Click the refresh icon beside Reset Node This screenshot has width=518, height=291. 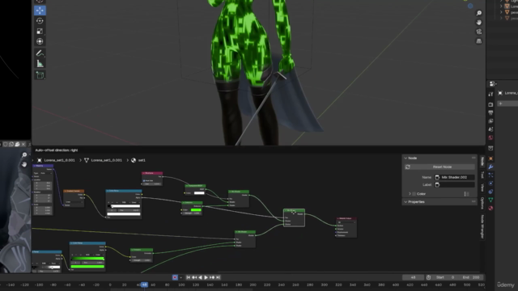tap(408, 167)
